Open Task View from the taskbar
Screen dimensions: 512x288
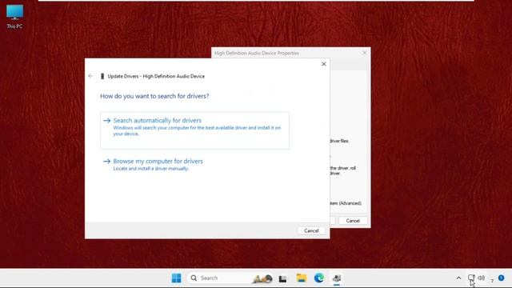pyautogui.click(x=282, y=278)
